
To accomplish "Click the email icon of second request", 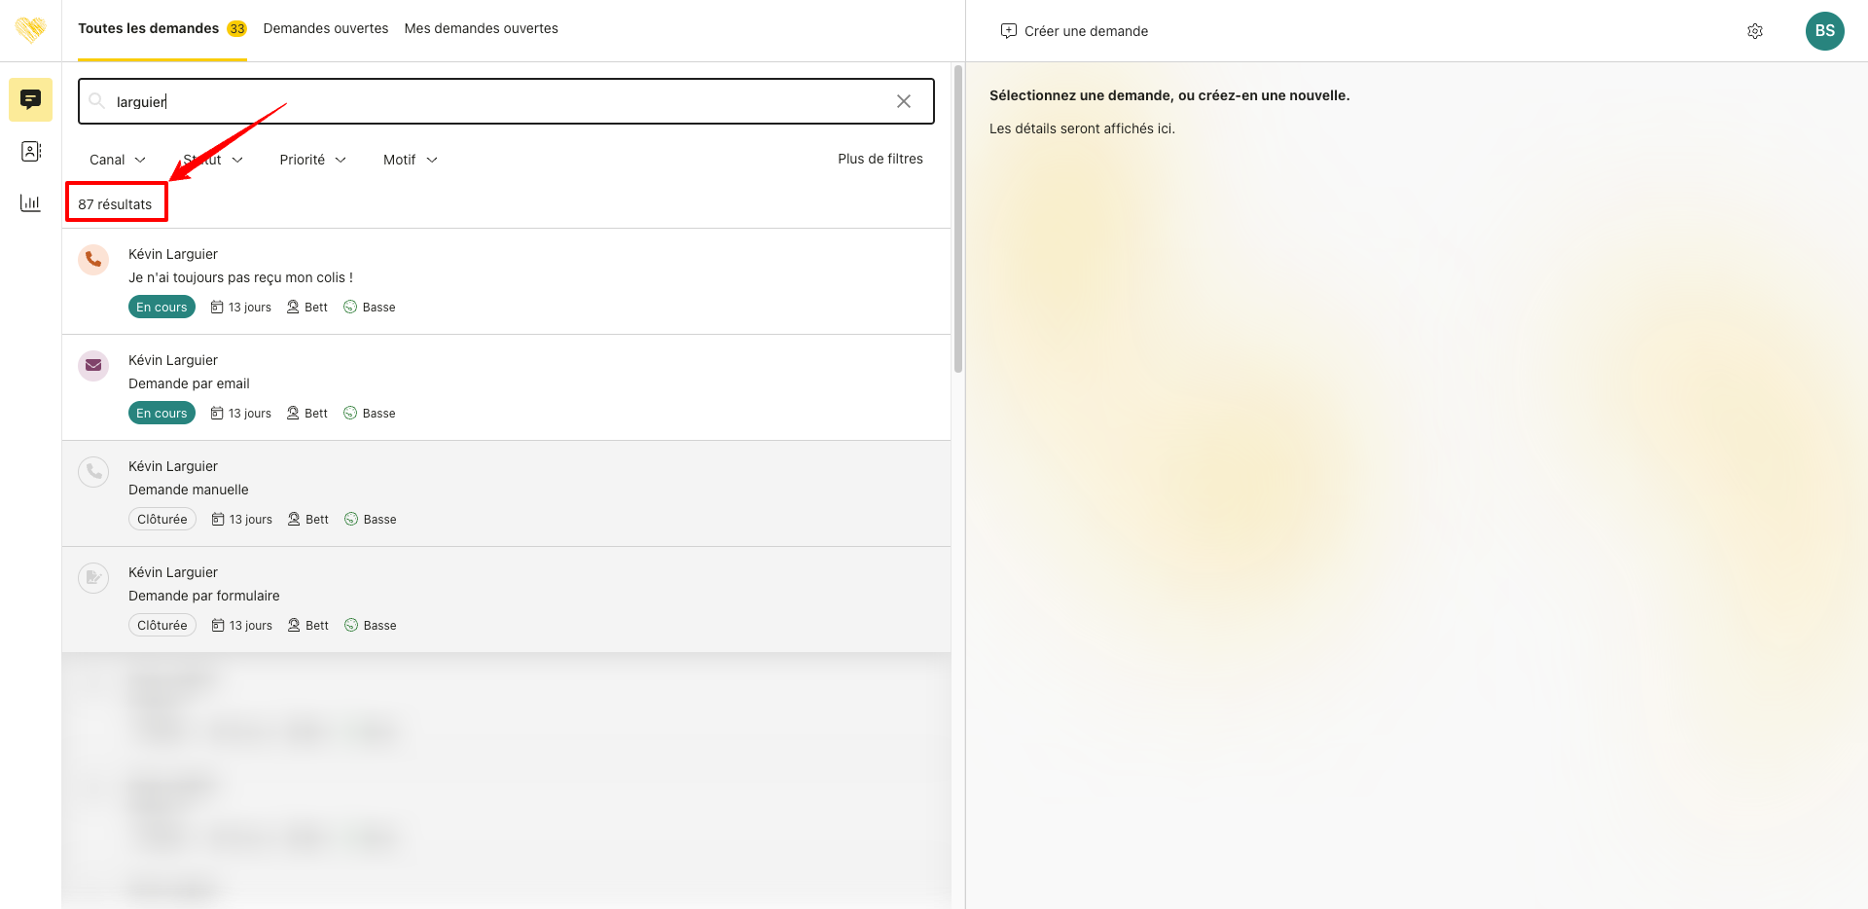I will tap(93, 366).
